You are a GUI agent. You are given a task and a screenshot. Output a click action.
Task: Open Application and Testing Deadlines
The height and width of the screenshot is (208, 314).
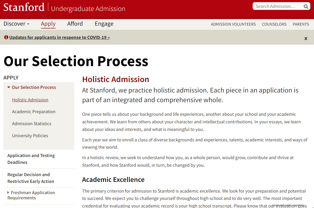(31, 159)
